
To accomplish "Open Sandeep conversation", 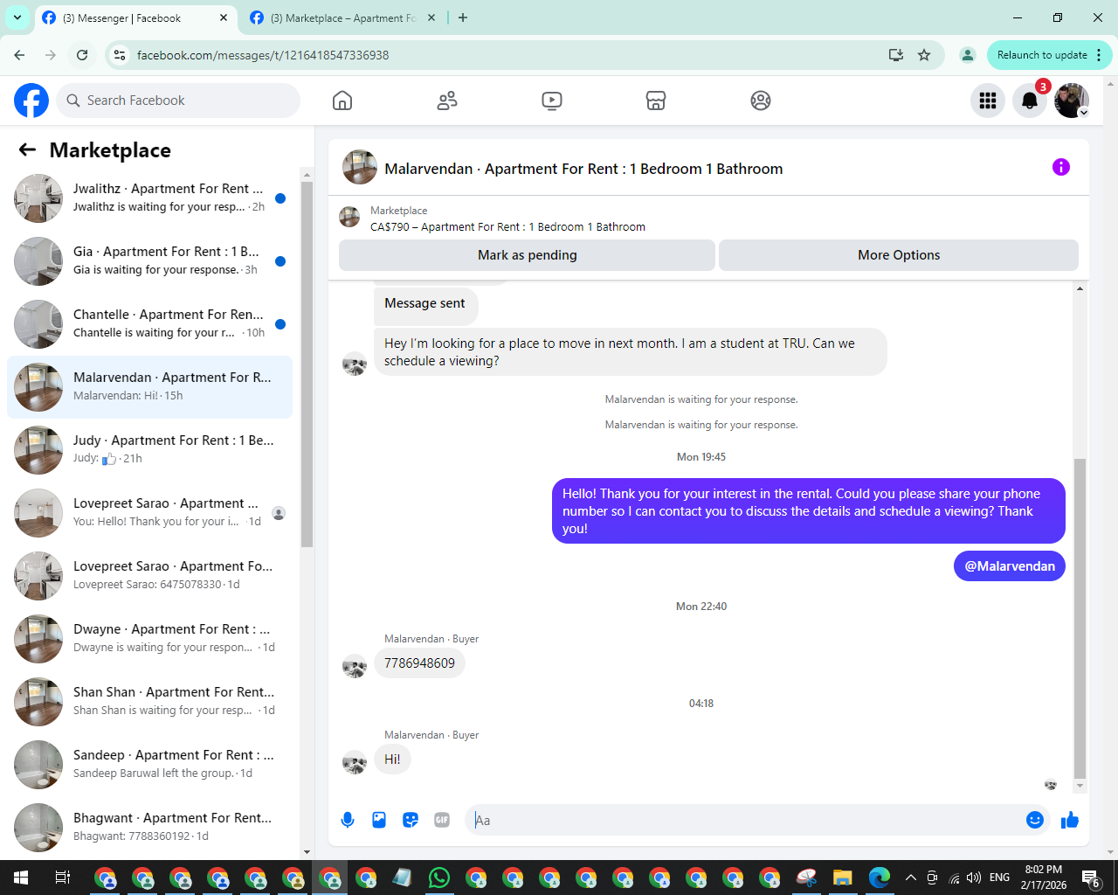I will pyautogui.click(x=149, y=765).
